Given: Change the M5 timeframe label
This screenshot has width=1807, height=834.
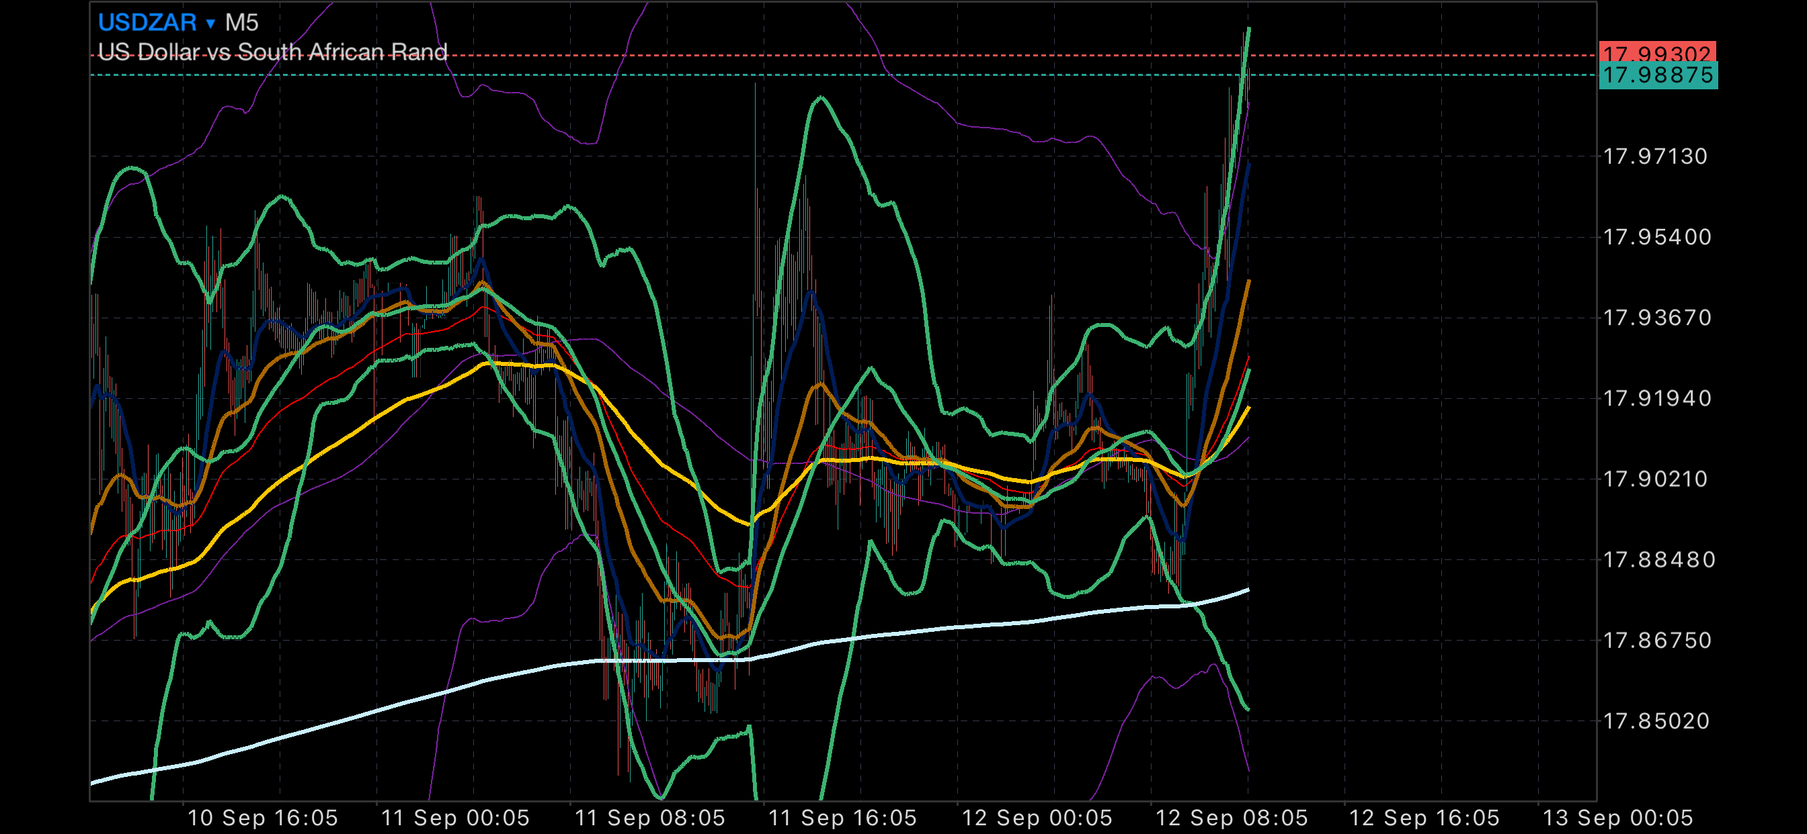Looking at the screenshot, I should (x=241, y=22).
